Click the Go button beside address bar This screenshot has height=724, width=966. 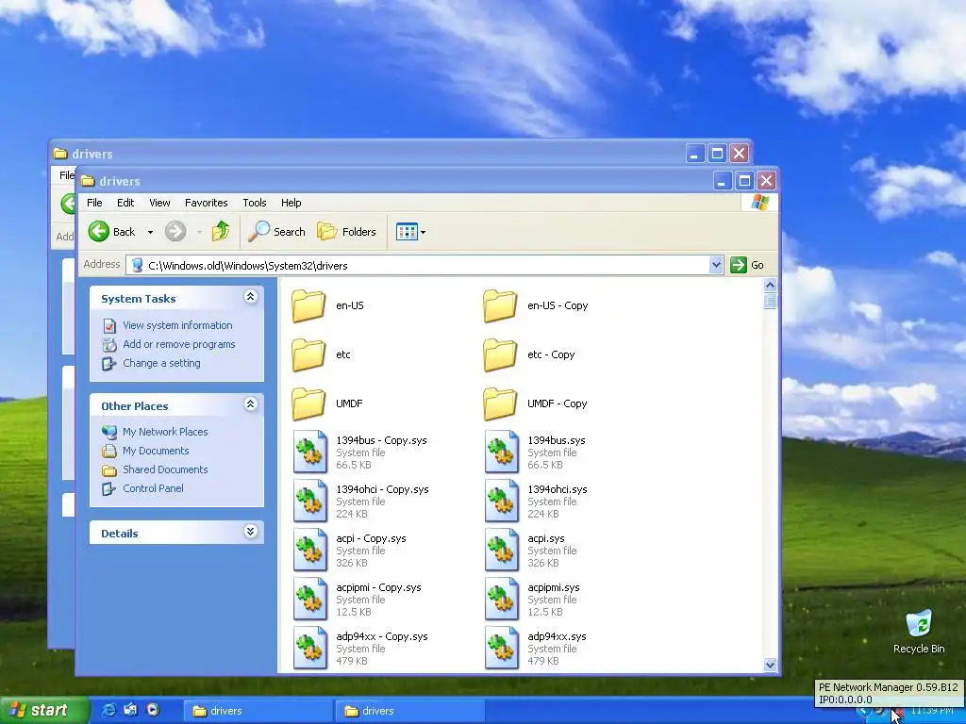[x=747, y=265]
